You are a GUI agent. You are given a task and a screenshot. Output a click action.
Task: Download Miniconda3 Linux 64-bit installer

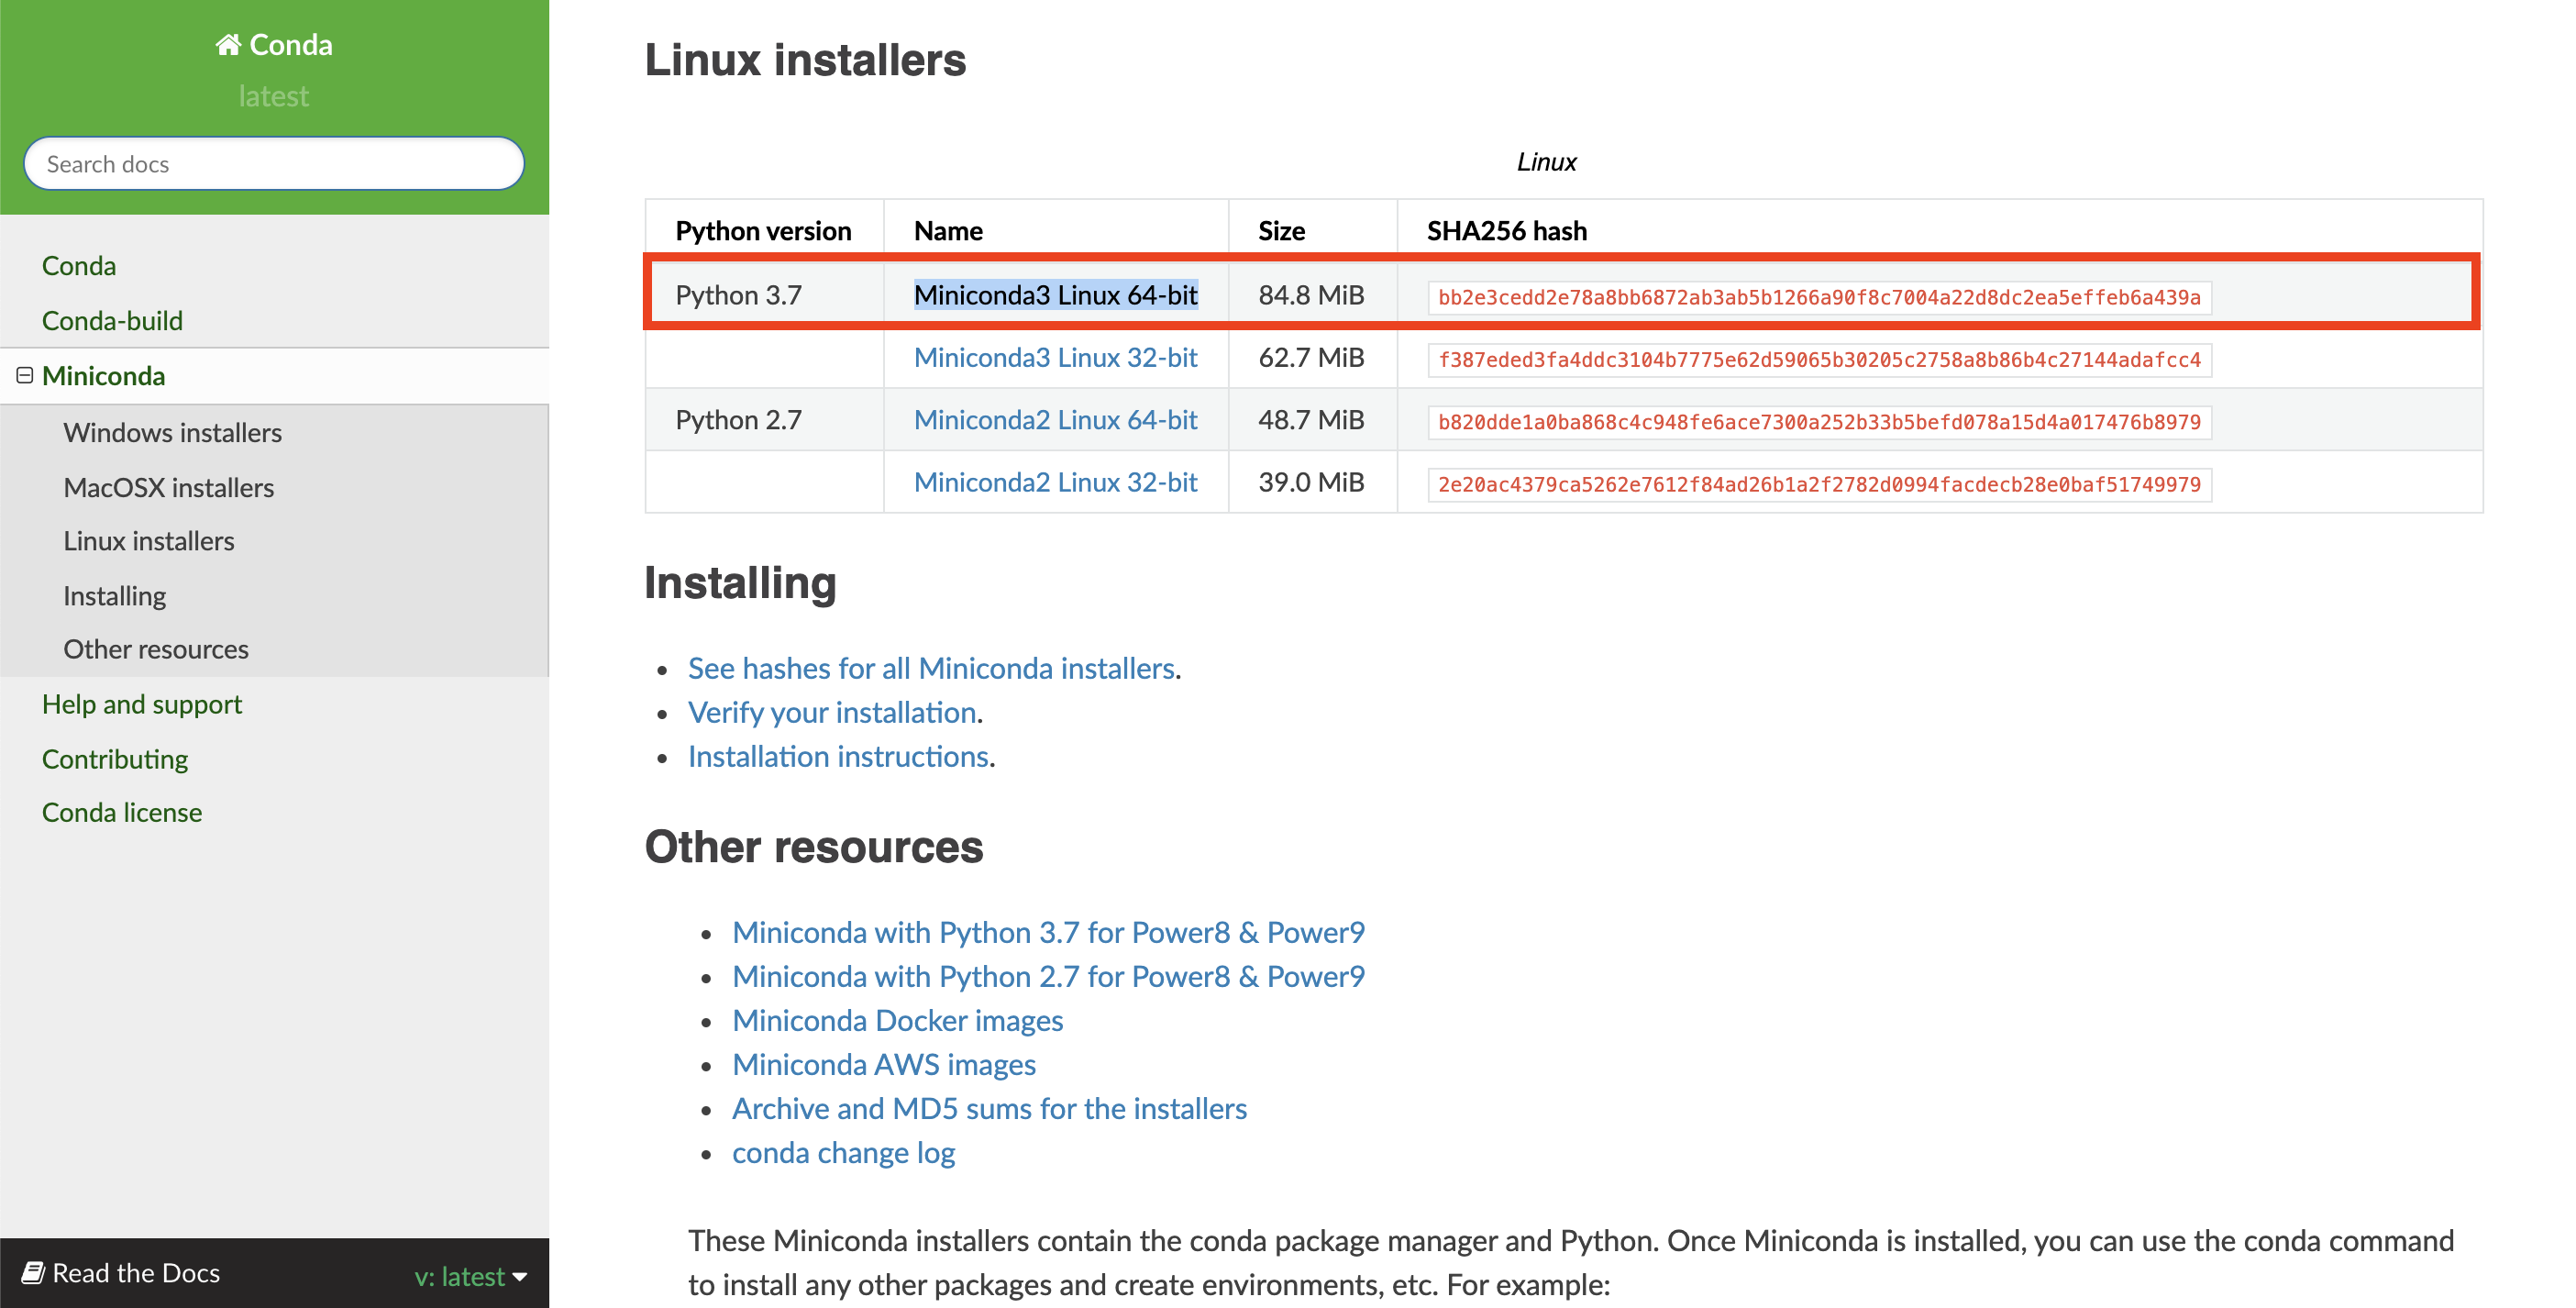pos(1055,295)
